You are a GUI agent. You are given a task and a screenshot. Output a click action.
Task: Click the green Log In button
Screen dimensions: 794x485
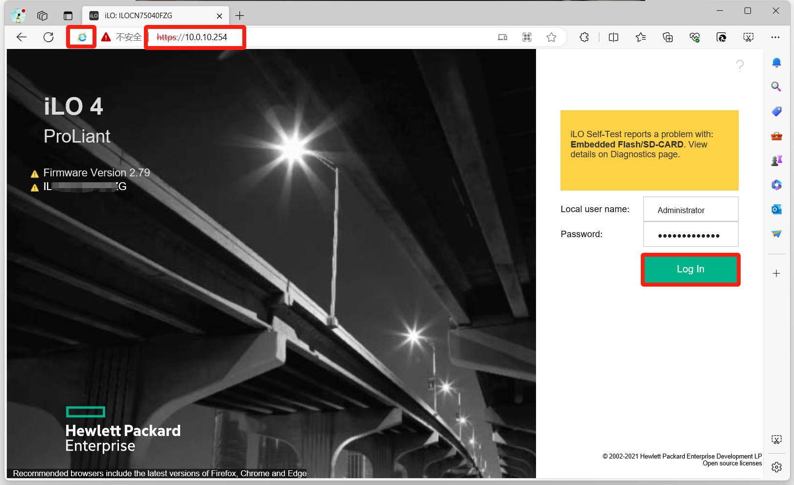pos(690,269)
